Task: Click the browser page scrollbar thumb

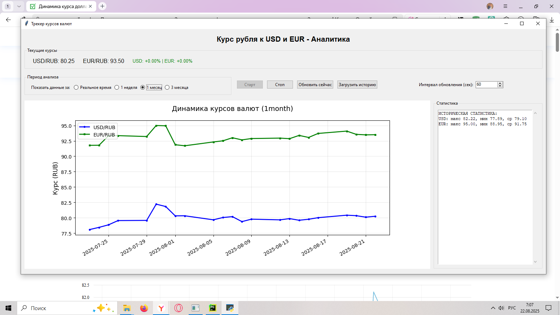Action: pyautogui.click(x=557, y=43)
